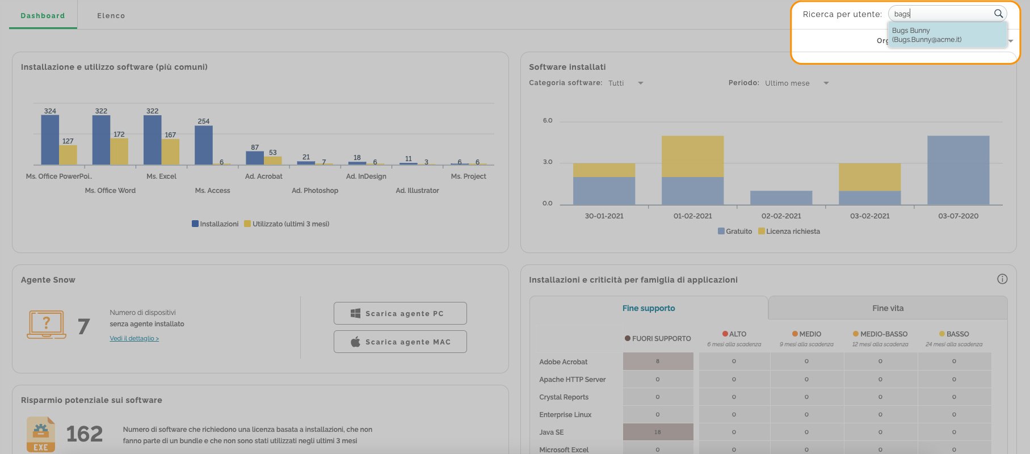Click the Ms. Project axis label
This screenshot has height=454, width=1030.
[x=468, y=176]
